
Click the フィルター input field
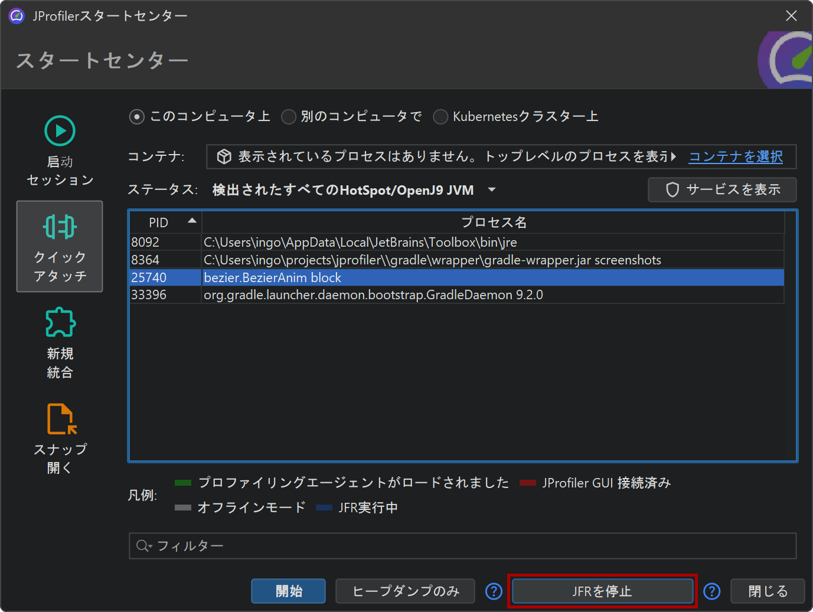[x=472, y=546]
